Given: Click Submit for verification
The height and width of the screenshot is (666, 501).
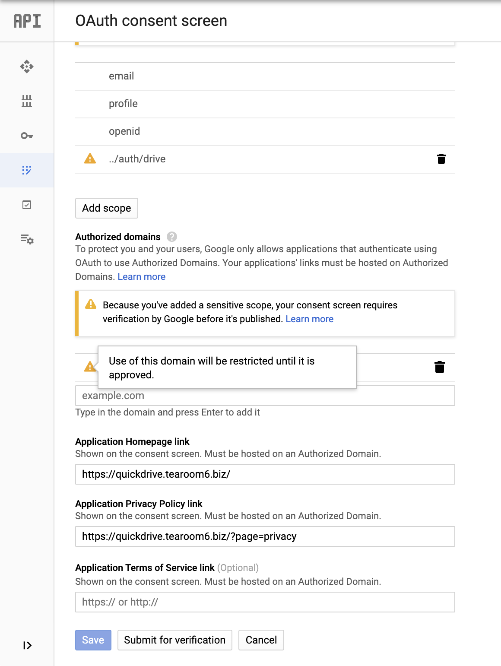Looking at the screenshot, I should click(x=174, y=640).
